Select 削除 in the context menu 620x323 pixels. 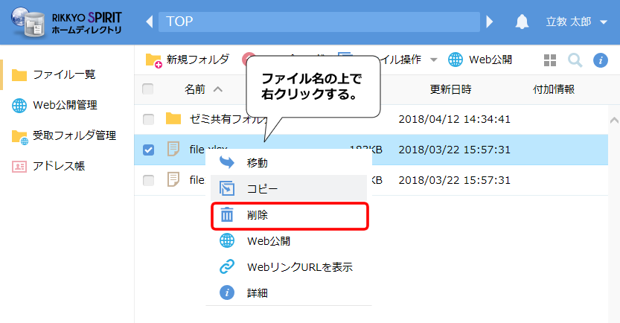click(x=290, y=216)
